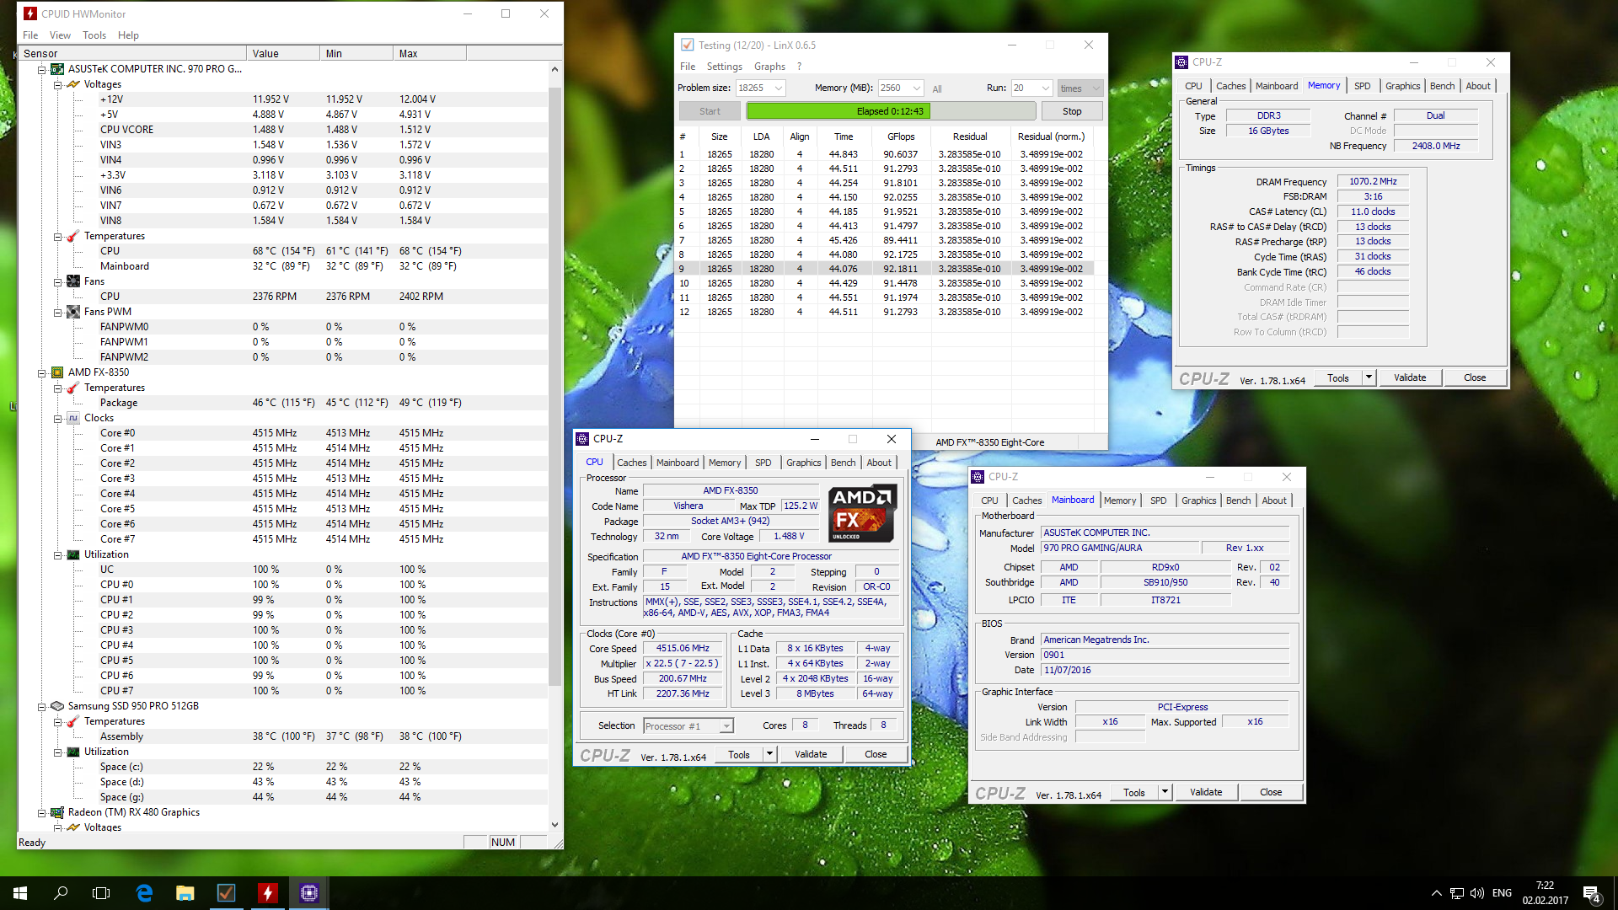Collapse the AMD FX-8350 tree node
This screenshot has height=910, width=1618.
click(41, 372)
